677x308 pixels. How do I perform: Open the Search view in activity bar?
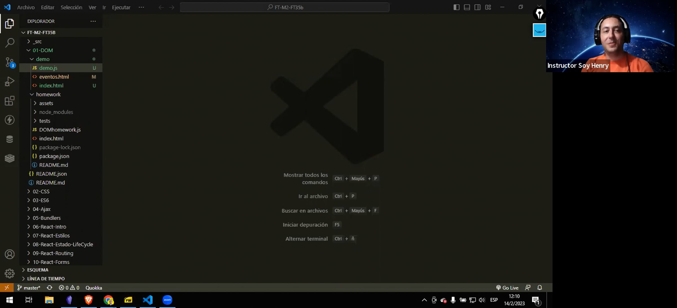click(10, 43)
